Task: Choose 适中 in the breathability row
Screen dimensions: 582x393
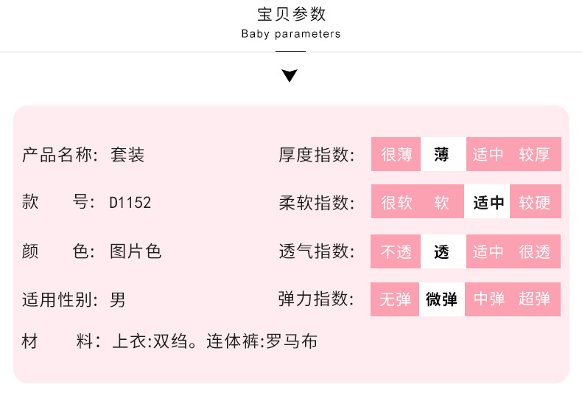Action: pyautogui.click(x=488, y=251)
